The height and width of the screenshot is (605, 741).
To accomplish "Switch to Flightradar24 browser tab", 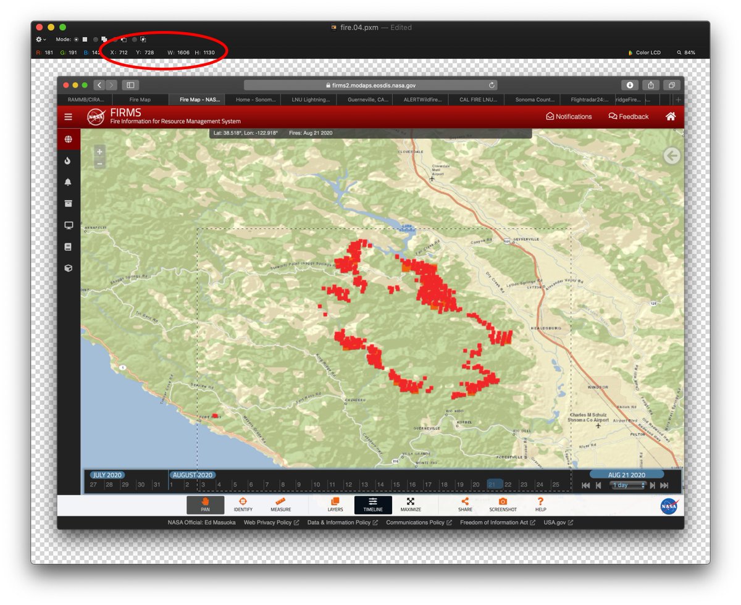I will point(588,99).
